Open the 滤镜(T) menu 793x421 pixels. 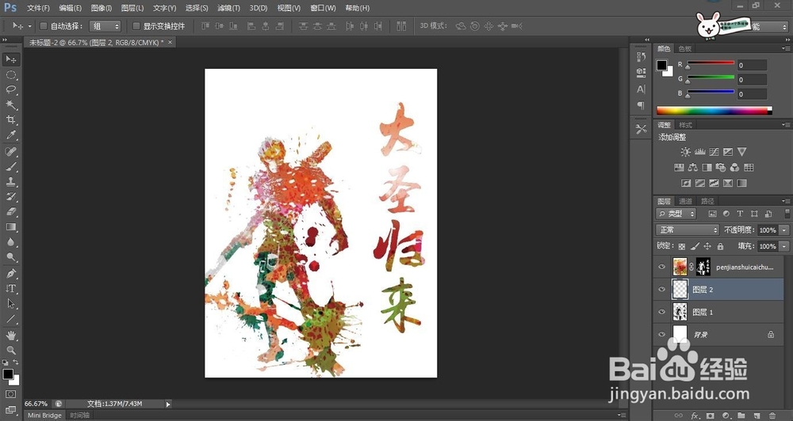tap(228, 8)
